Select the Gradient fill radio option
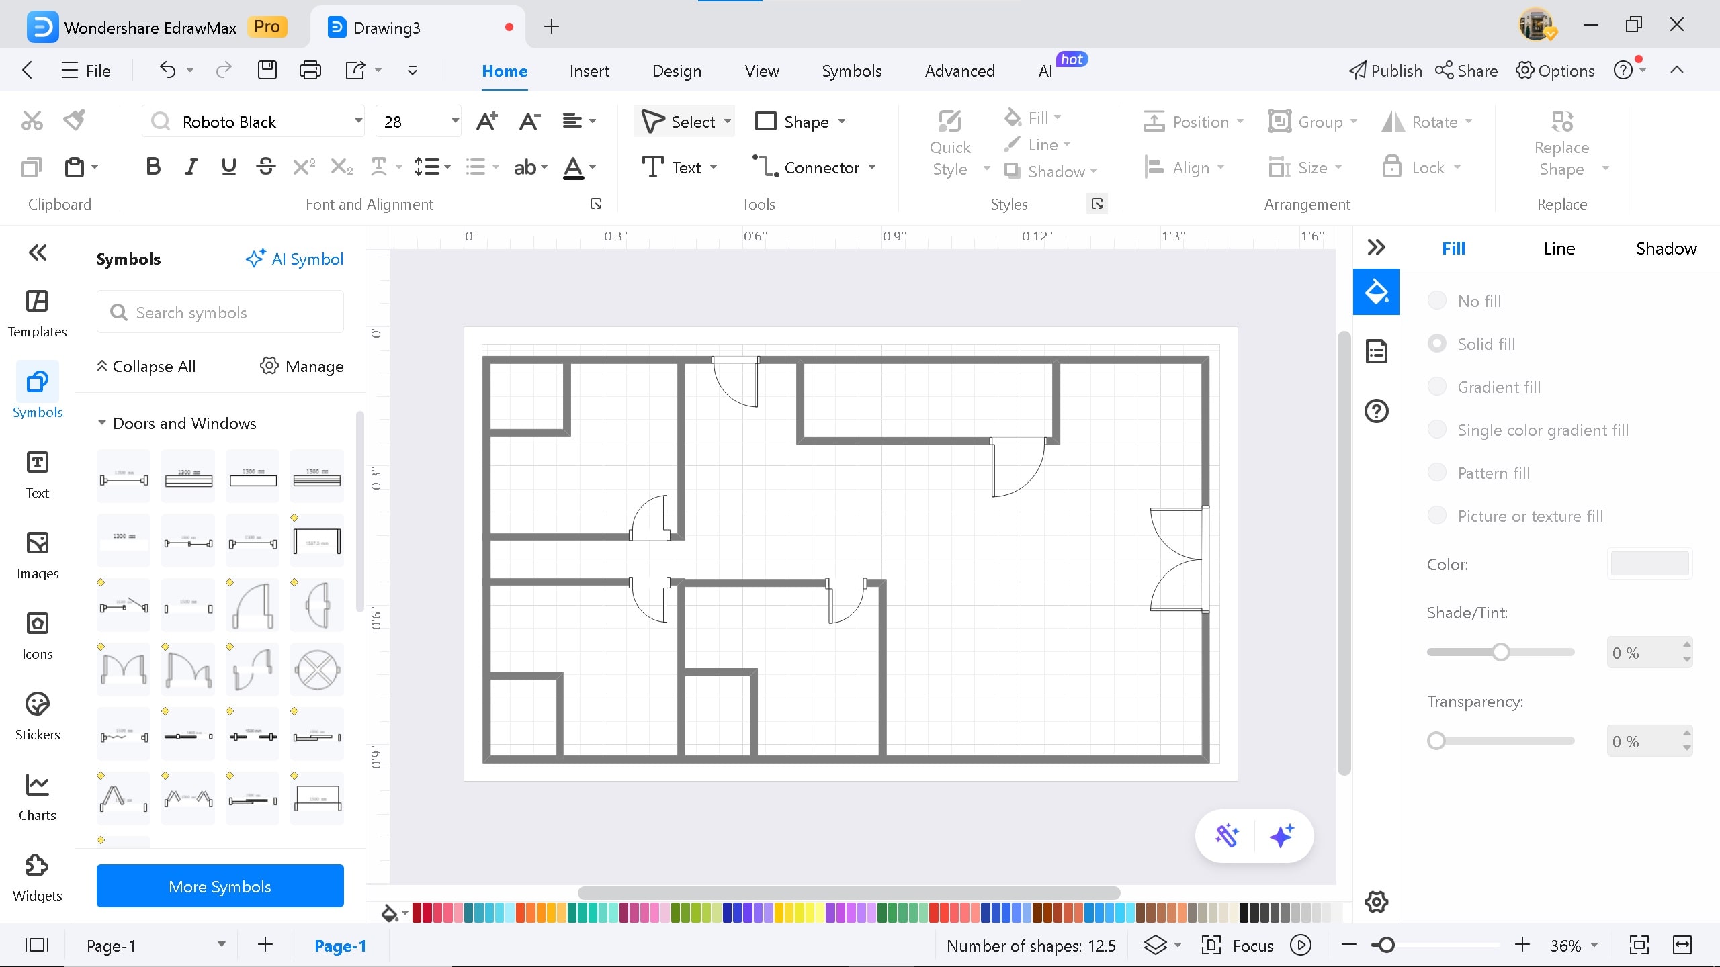Image resolution: width=1720 pixels, height=967 pixels. click(x=1436, y=386)
